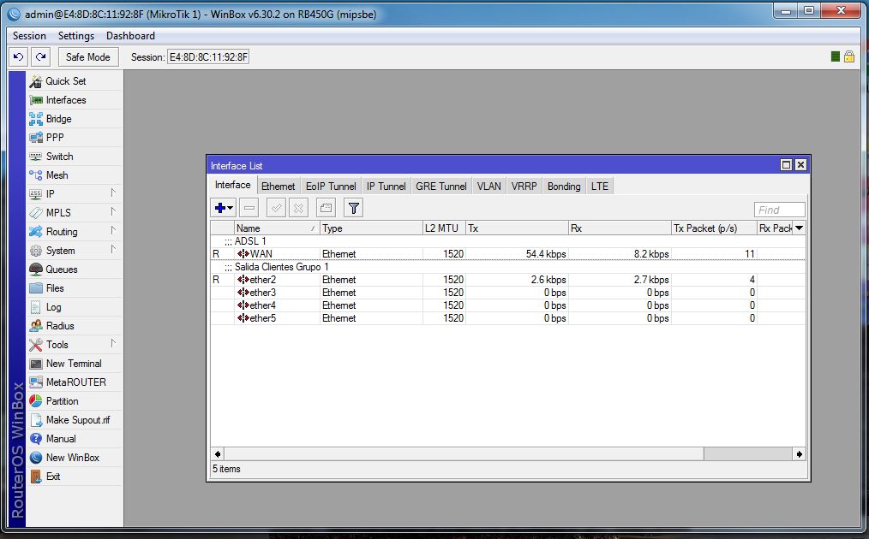Open the Manual help icon

pyautogui.click(x=36, y=439)
